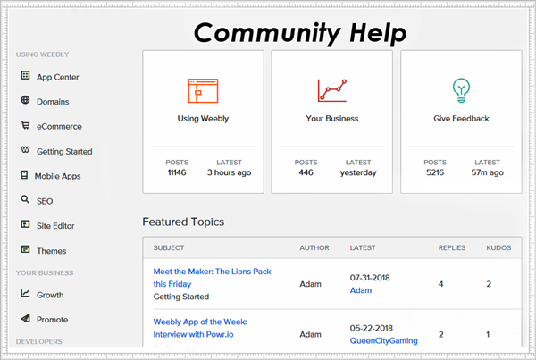Open Themes category
The height and width of the screenshot is (360, 536).
point(51,251)
